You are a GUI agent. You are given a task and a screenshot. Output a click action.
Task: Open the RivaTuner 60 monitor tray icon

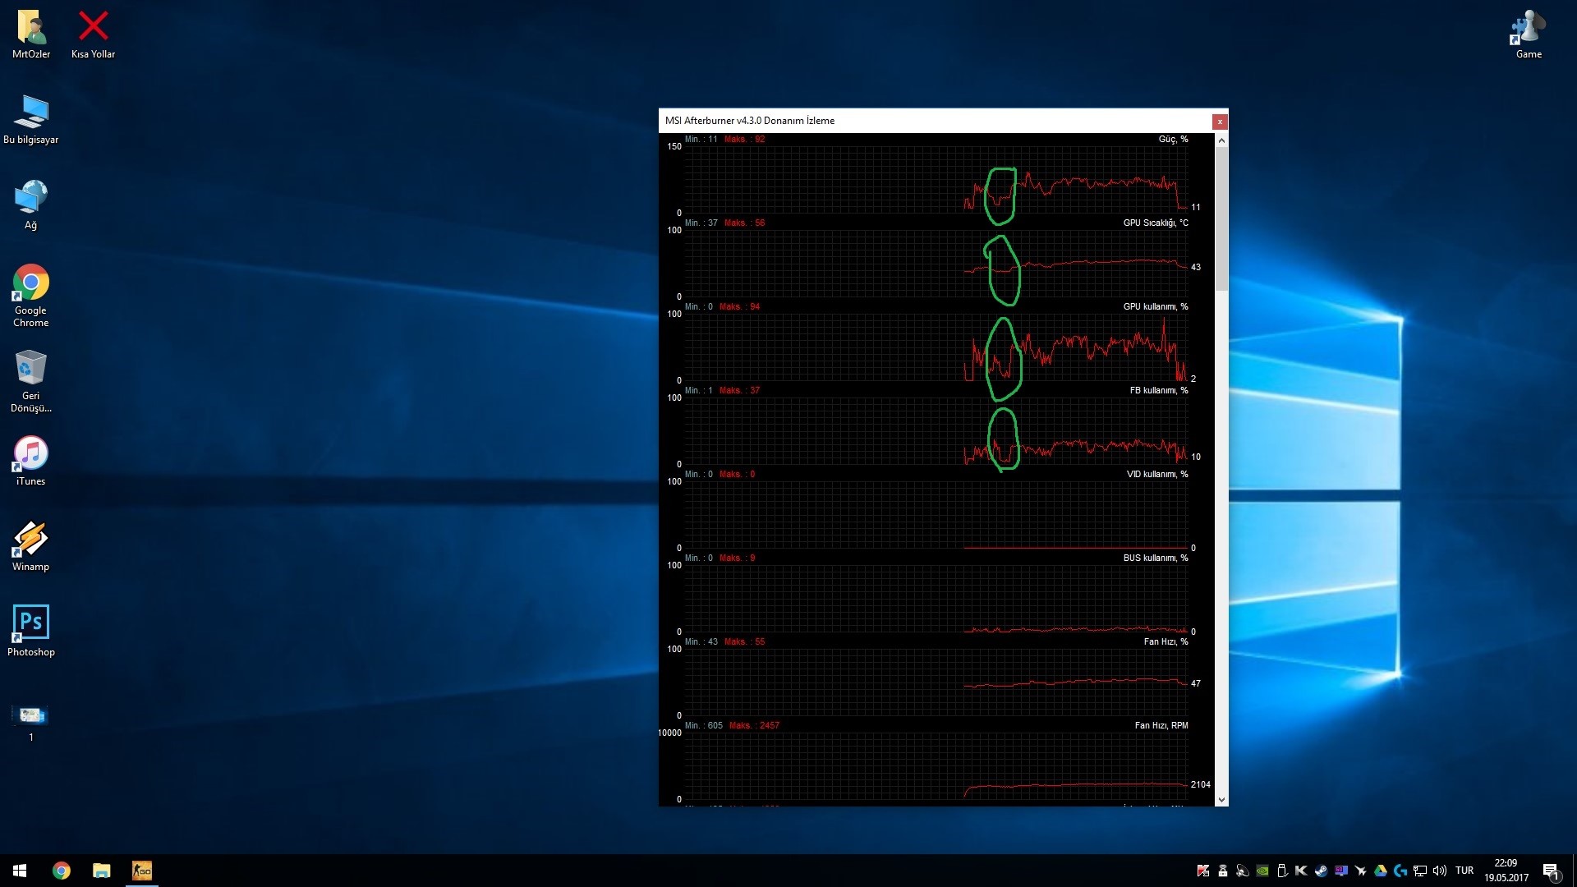pos(1341,871)
